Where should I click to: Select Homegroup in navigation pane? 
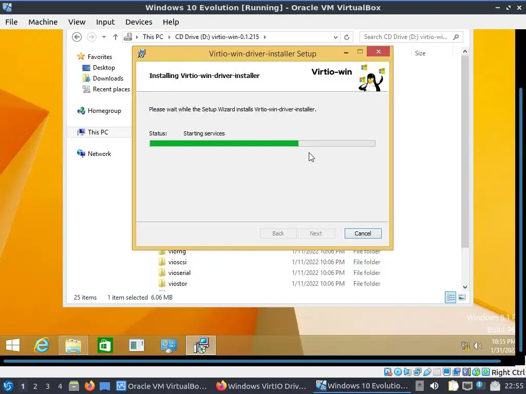104,111
